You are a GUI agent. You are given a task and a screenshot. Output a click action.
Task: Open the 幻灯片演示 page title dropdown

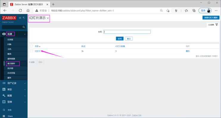pos(39,18)
